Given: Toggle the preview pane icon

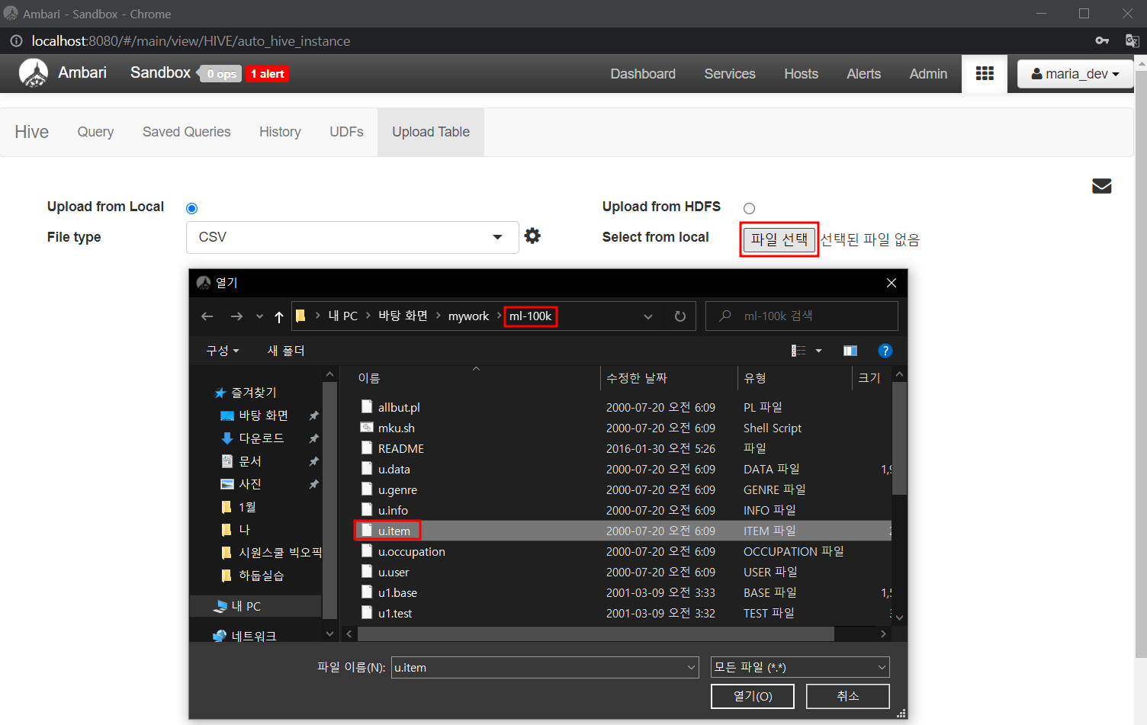Looking at the screenshot, I should click(850, 351).
